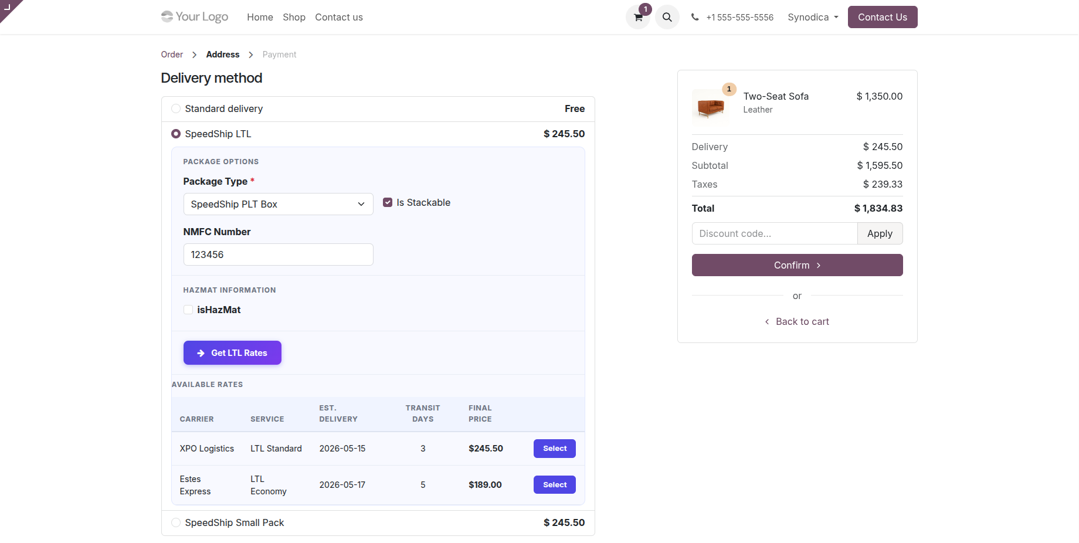Click the arrow on Get LTL Rates
The image size is (1079, 543).
pyautogui.click(x=201, y=353)
